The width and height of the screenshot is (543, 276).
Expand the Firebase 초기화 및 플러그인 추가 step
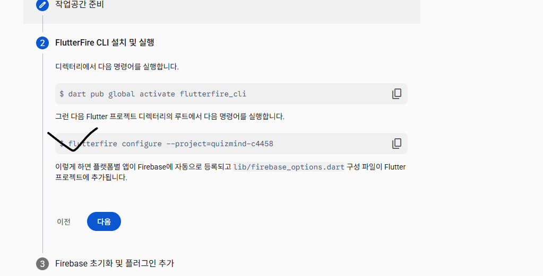coord(114,263)
